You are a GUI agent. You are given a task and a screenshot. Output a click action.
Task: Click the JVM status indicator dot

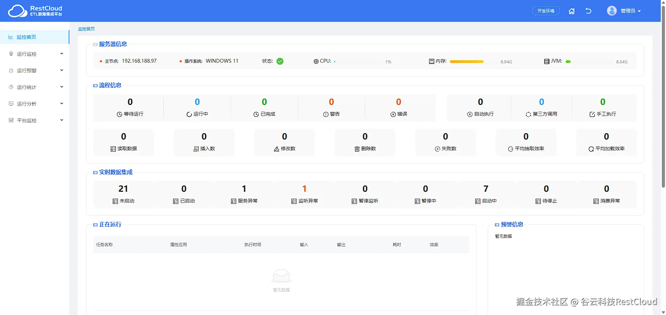pyautogui.click(x=568, y=61)
